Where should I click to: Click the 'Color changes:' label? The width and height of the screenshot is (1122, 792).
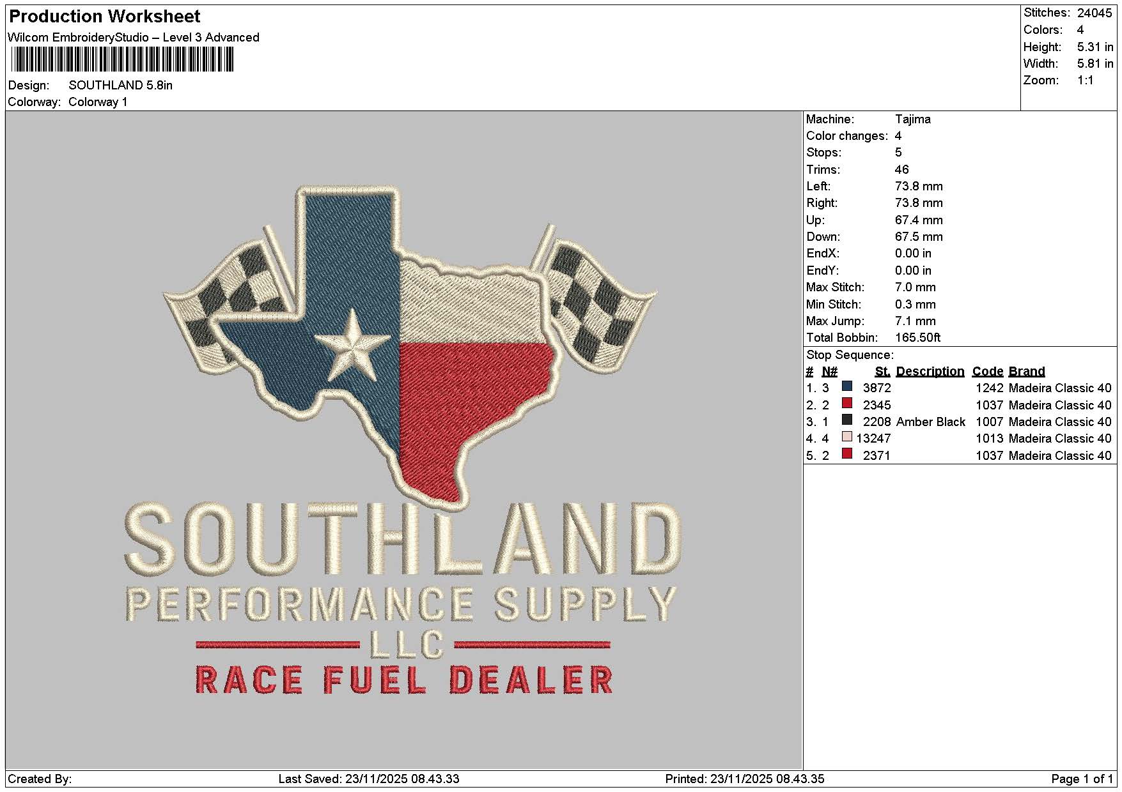(x=847, y=136)
